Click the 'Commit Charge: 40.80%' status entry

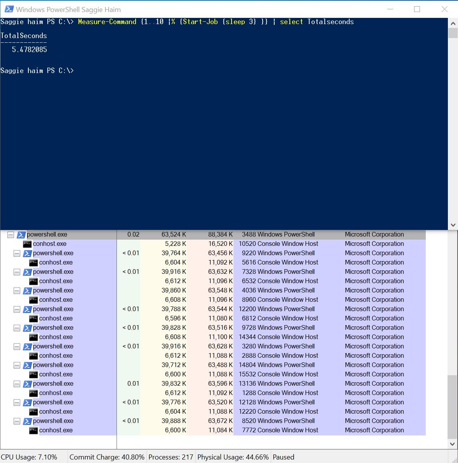[x=107, y=457]
